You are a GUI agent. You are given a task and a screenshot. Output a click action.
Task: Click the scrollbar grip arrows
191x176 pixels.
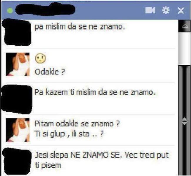pyautogui.click(x=185, y=121)
